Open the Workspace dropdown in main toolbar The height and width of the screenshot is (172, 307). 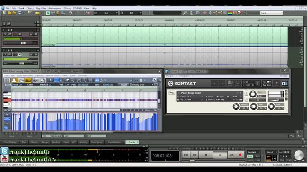pyautogui.click(x=272, y=13)
